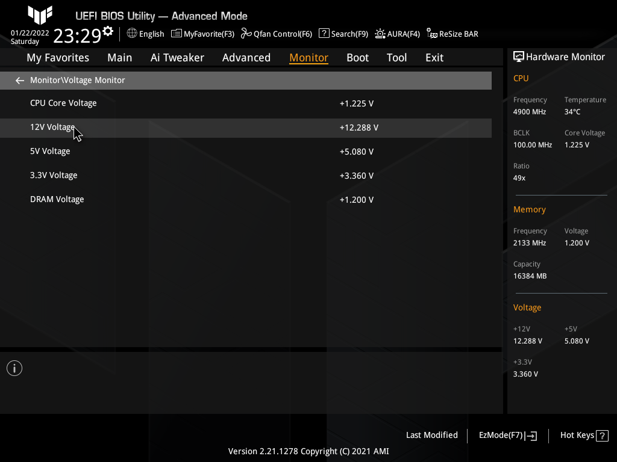Screen dimensions: 617x462
Task: Go to the Advanced tab
Action: [x=246, y=58]
